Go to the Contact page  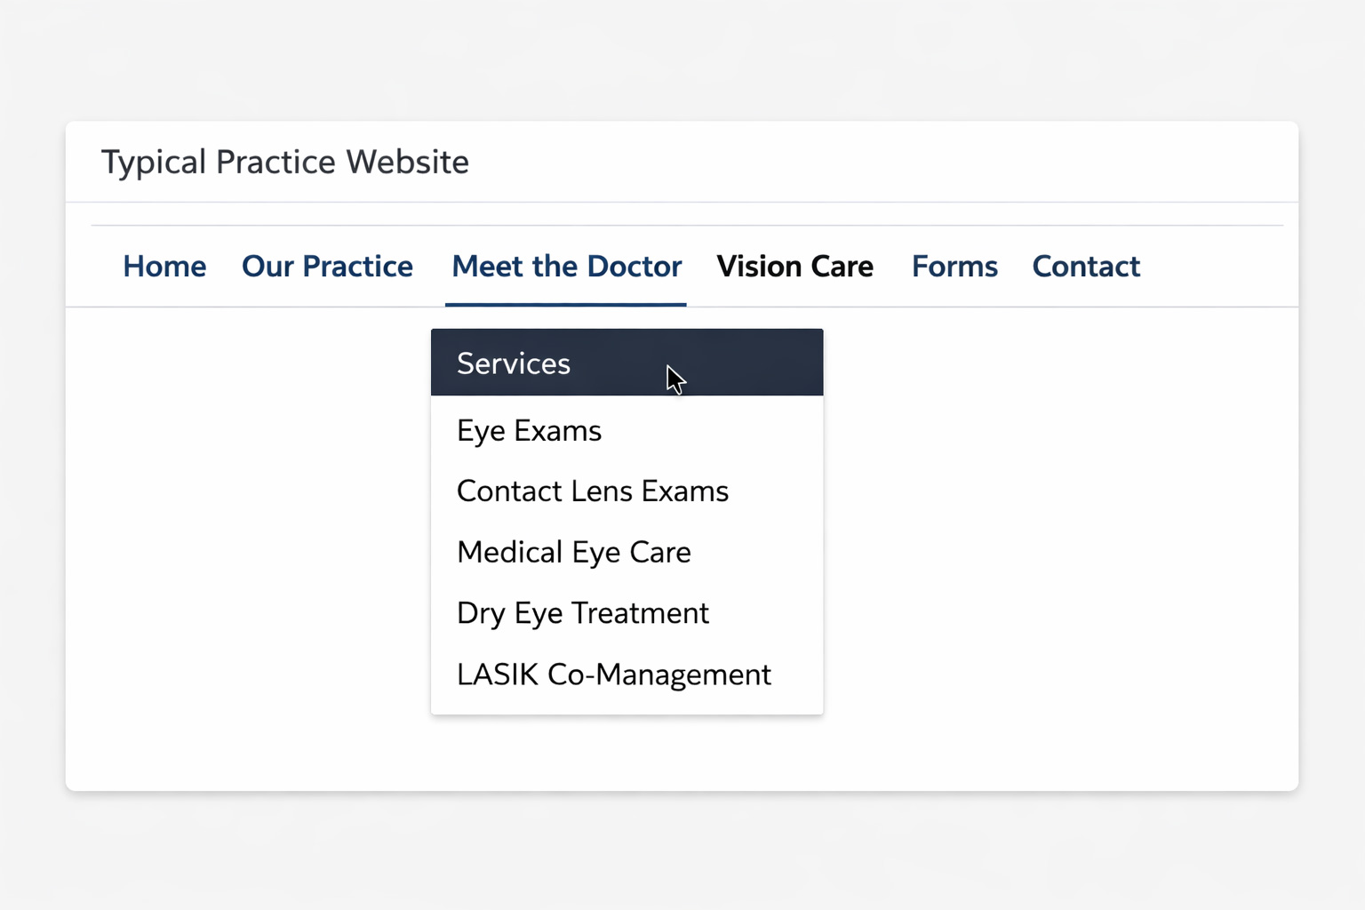tap(1085, 267)
